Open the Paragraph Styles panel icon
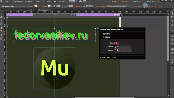The width and height of the screenshot is (174, 98). tap(172, 25)
